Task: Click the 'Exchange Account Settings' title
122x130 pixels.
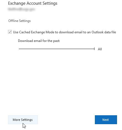Action: [33, 3]
